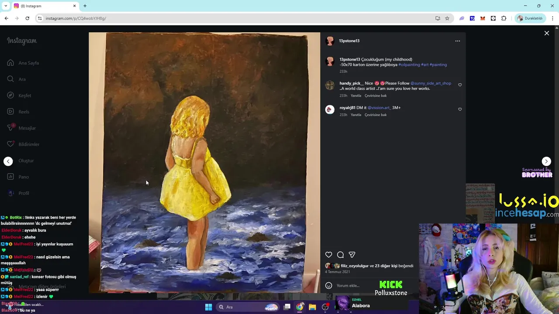Image resolution: width=559 pixels, height=314 pixels.
Task: Click the address bar URL
Action: pos(76,18)
